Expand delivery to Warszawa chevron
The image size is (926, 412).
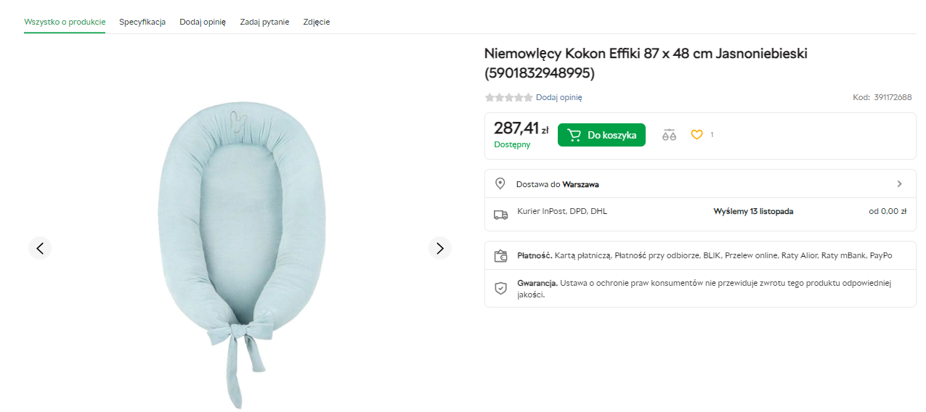[x=899, y=184]
